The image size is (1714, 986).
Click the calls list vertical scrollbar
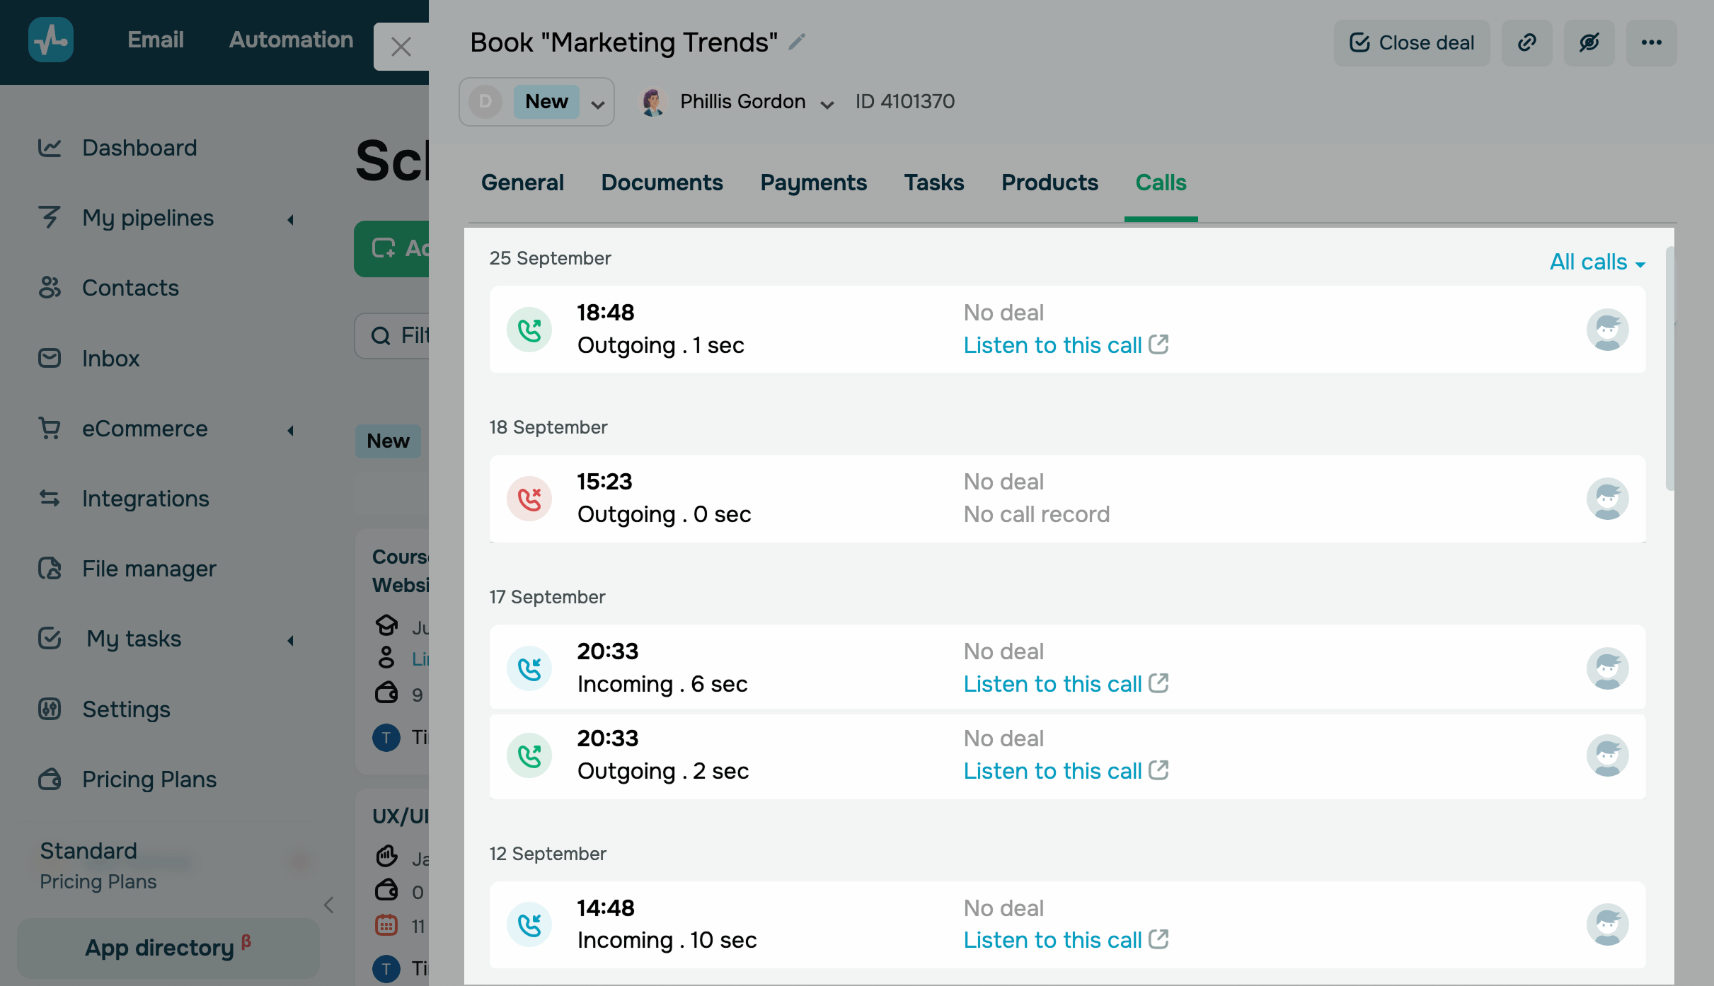1669,368
